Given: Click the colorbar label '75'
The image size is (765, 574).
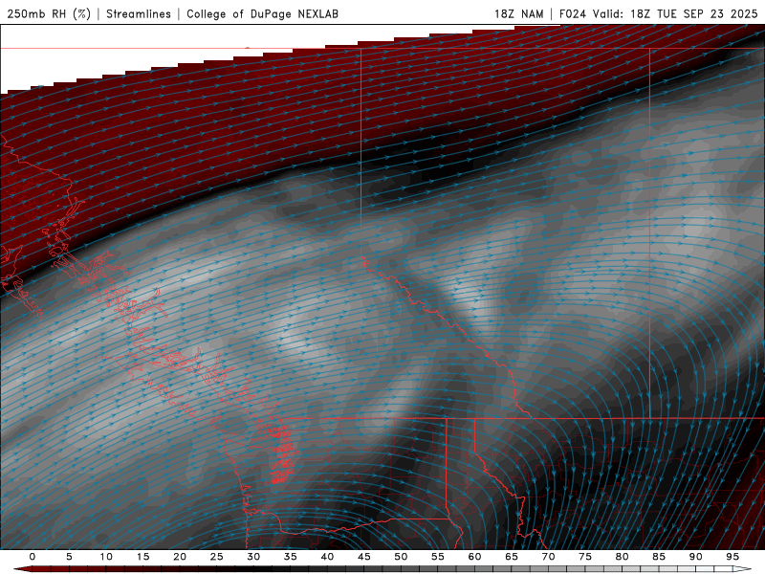Looking at the screenshot, I should (x=585, y=557).
